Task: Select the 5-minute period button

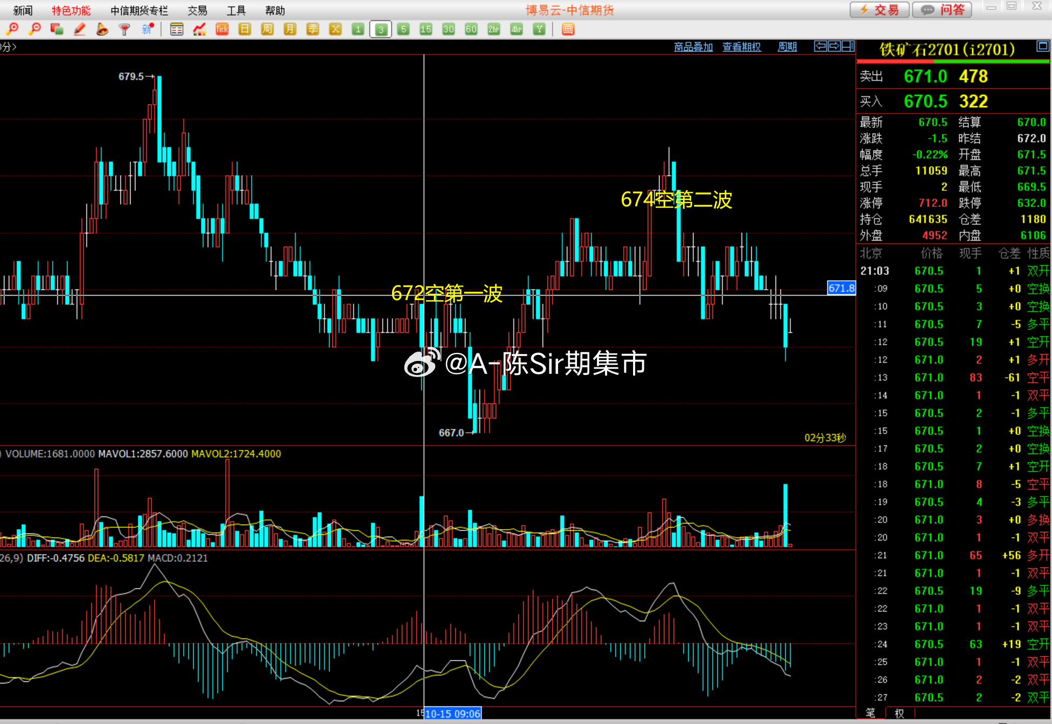Action: (x=403, y=29)
